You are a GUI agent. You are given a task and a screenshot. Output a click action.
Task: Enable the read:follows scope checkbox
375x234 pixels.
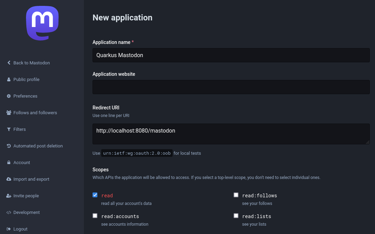(236, 195)
